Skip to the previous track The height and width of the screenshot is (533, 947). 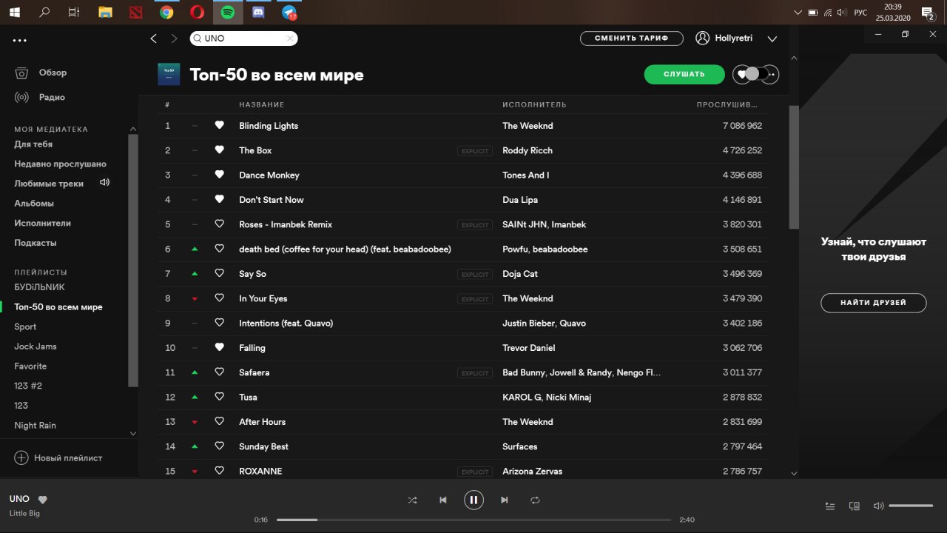[x=442, y=500]
